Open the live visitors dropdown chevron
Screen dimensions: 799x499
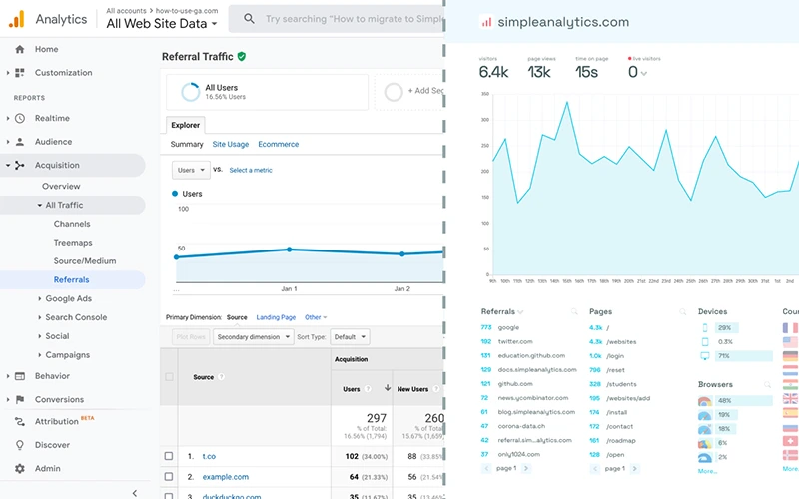[x=644, y=73]
